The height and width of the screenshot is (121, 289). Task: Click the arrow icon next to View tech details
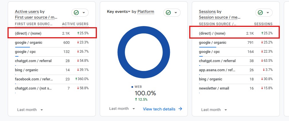coord(180,109)
